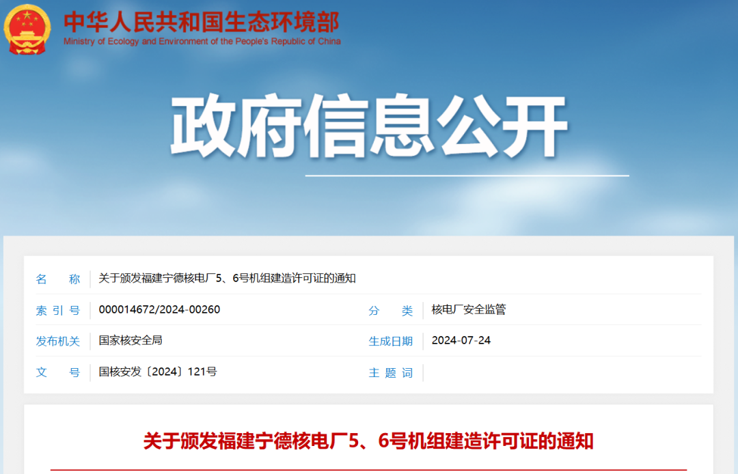The width and height of the screenshot is (738, 474).
Task: Click the notice title in the 名称 row
Action: (227, 278)
